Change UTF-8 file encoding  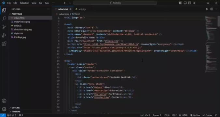[167, 115]
